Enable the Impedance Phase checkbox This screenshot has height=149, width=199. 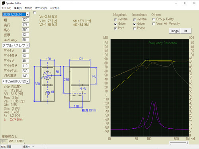point(135,28)
